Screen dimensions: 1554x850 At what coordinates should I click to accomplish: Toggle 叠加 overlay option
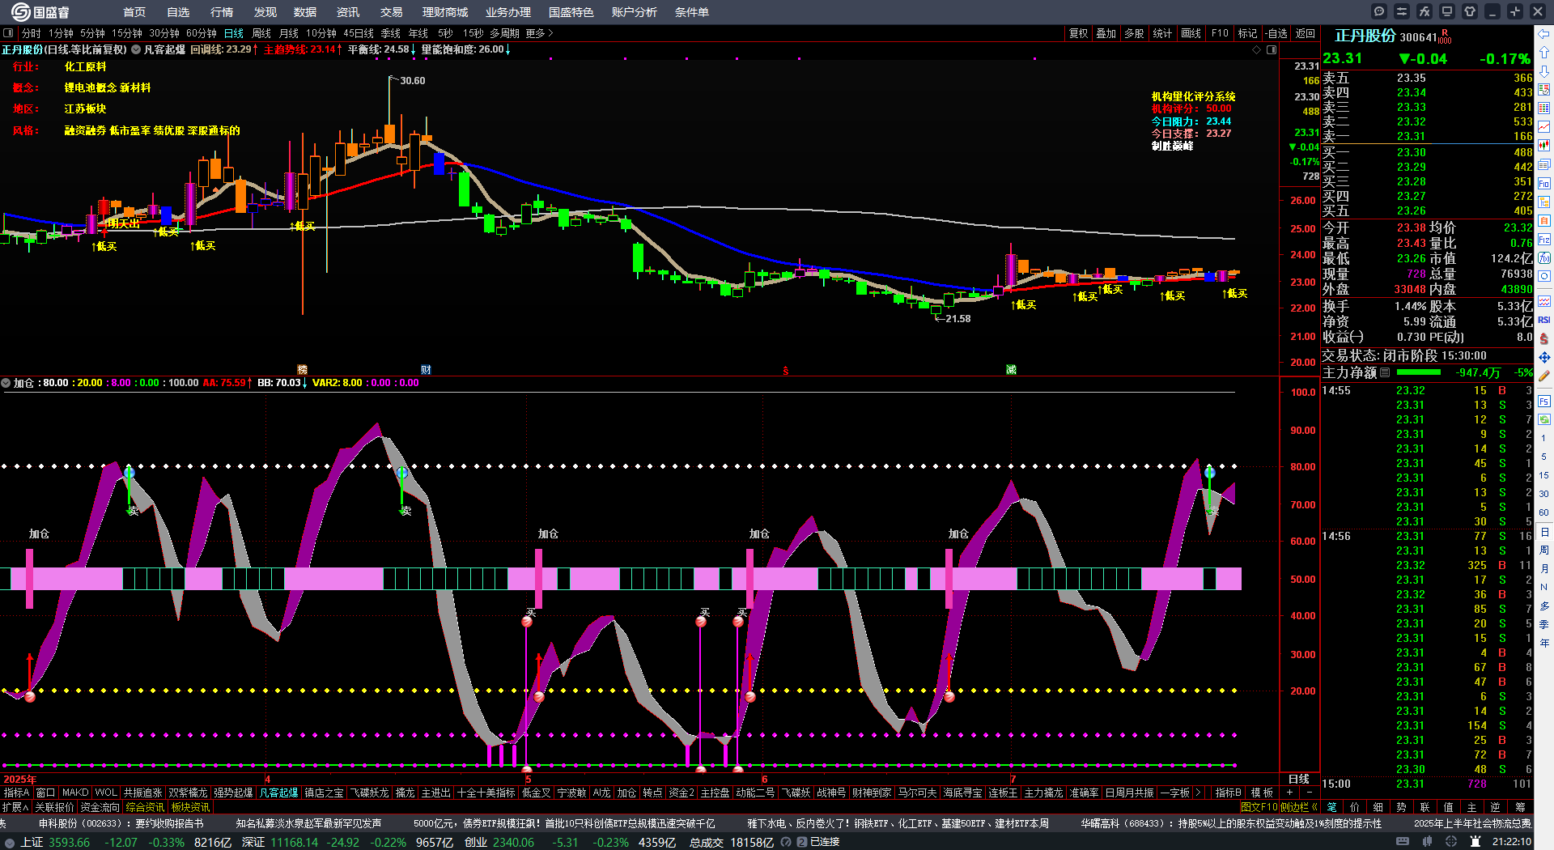1106,33
